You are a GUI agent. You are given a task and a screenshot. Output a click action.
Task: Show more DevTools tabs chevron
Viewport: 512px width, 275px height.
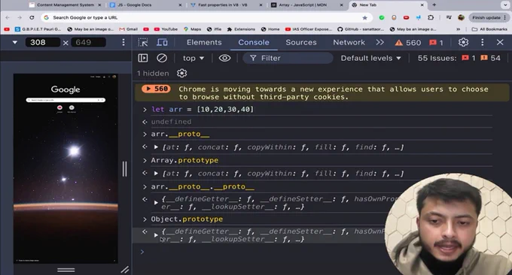(379, 42)
